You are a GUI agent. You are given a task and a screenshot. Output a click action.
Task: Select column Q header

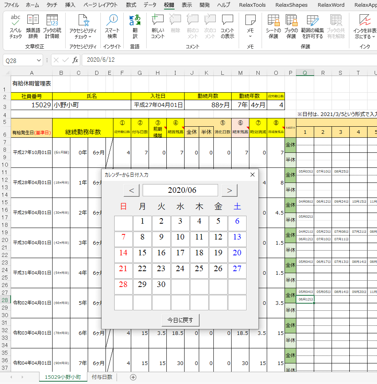pyautogui.click(x=305, y=73)
